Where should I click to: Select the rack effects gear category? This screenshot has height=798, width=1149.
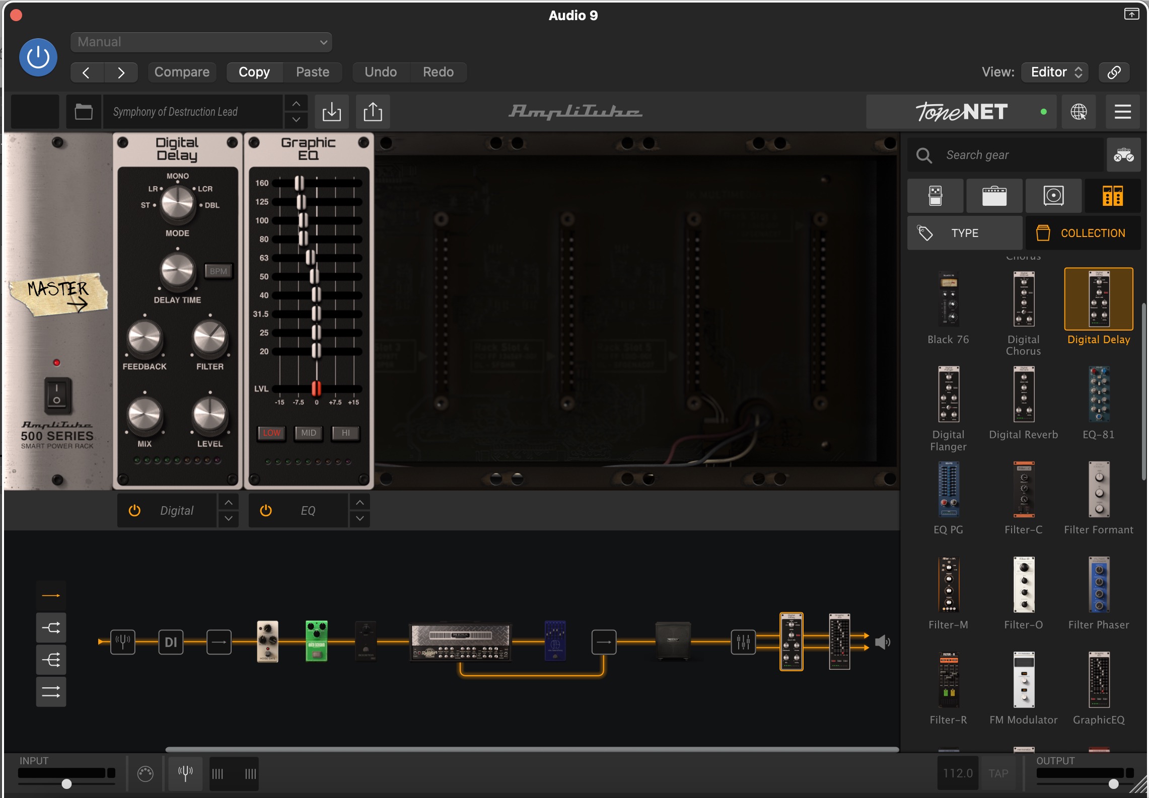point(1113,196)
